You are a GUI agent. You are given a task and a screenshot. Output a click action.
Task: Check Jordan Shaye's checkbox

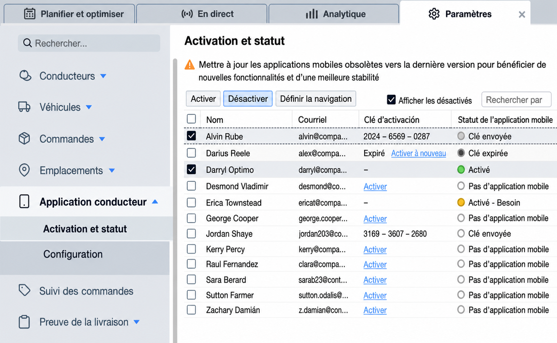[191, 234]
